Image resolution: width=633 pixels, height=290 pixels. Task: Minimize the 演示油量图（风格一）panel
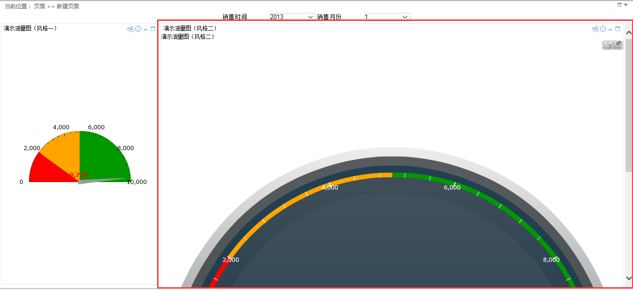(x=146, y=29)
